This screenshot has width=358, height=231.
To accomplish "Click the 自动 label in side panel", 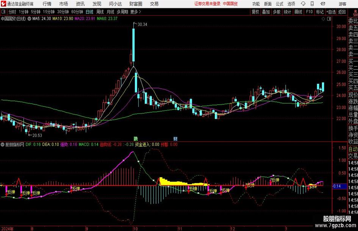I will point(353,149).
